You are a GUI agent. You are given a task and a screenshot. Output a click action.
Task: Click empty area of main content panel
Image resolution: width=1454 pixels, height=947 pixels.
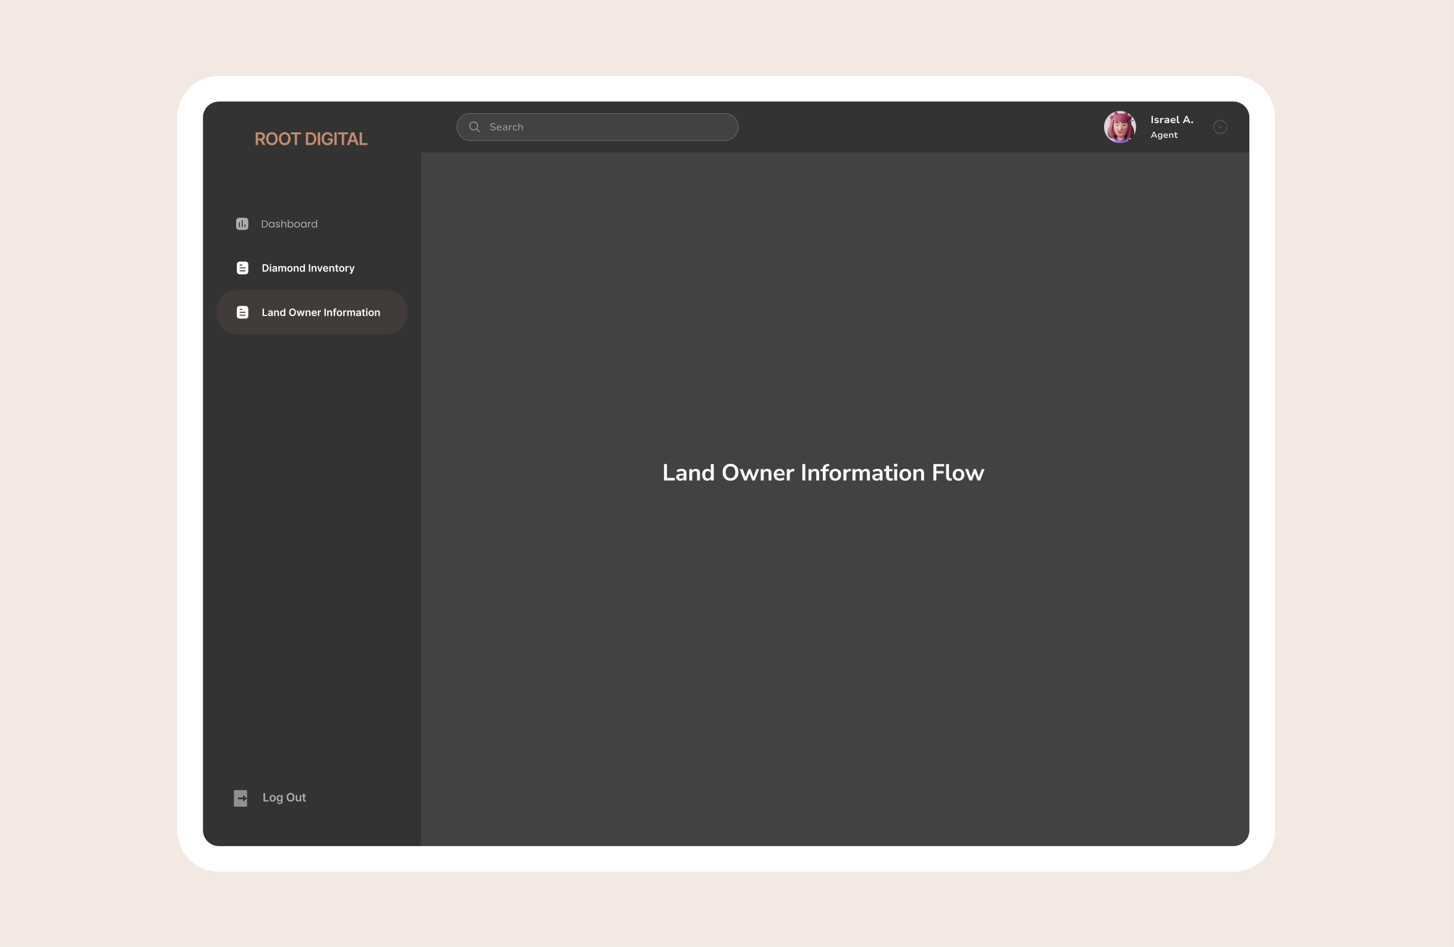[x=835, y=649]
